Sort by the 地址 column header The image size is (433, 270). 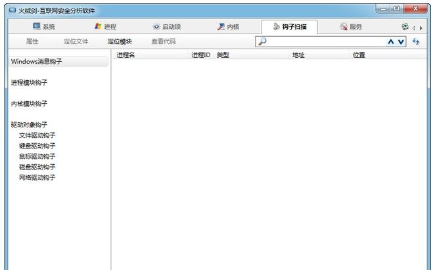319,55
